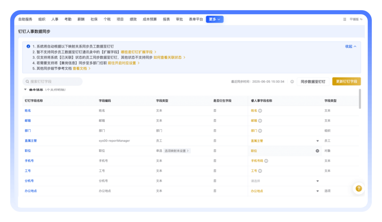
Task: Click the info icon beside 部门 mapping
Action: [260, 131]
